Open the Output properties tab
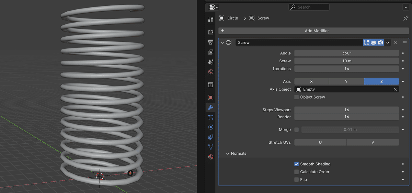 [211, 42]
